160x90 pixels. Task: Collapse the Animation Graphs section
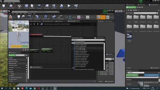pos(9,61)
